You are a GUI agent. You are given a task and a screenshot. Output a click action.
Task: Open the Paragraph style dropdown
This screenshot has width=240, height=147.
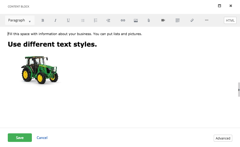(x=20, y=20)
